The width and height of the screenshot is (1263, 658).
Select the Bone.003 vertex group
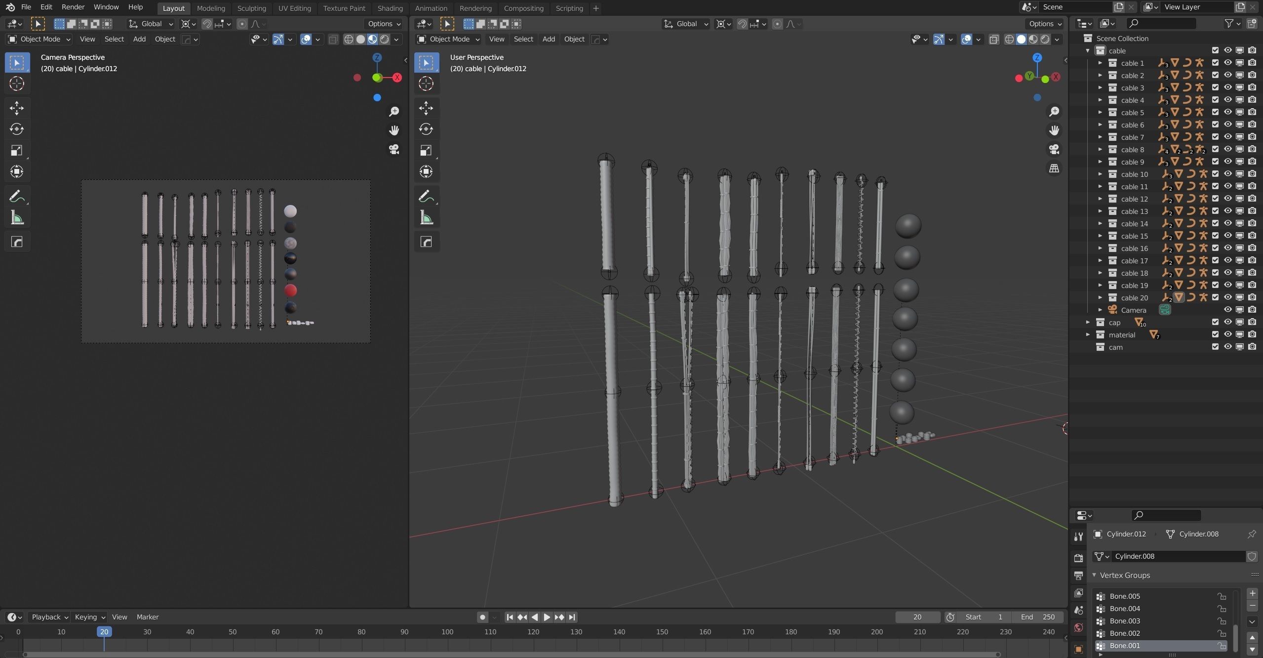click(x=1125, y=621)
